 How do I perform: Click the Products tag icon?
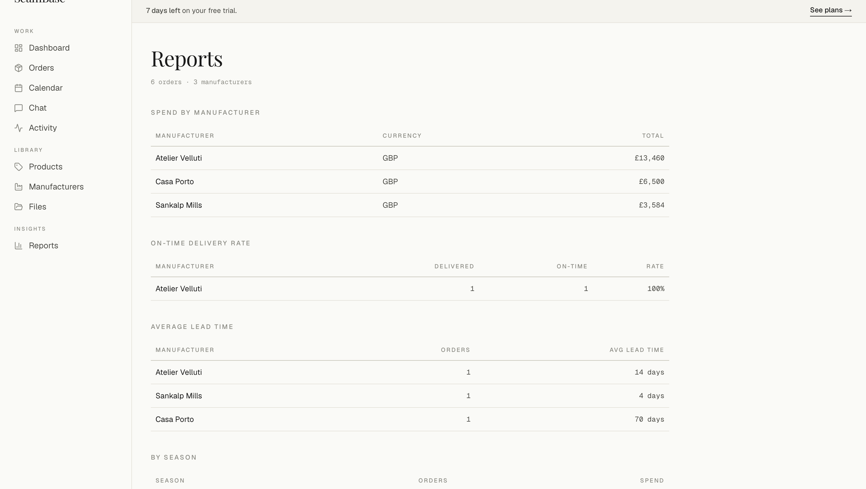click(19, 167)
